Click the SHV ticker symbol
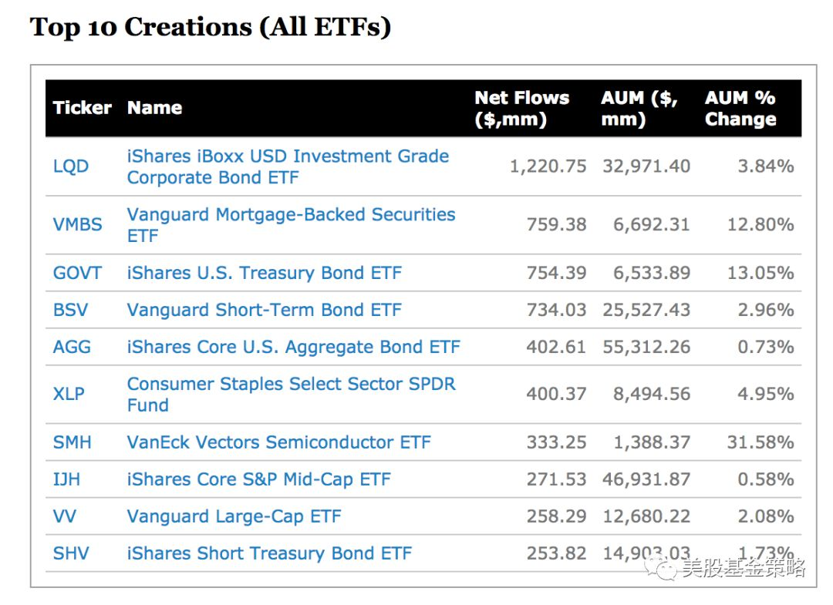The image size is (833, 605). coord(71,553)
